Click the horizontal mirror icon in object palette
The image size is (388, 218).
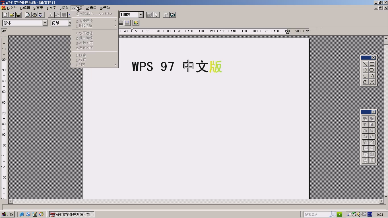(365, 131)
